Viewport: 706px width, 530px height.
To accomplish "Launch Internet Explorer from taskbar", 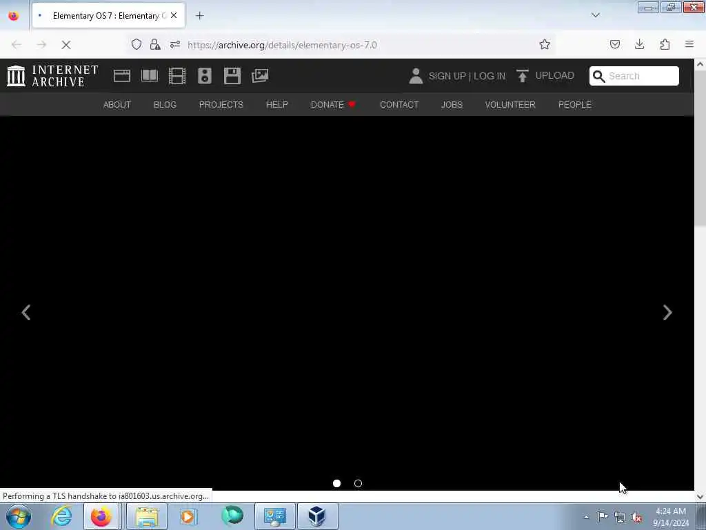I will click(61, 516).
